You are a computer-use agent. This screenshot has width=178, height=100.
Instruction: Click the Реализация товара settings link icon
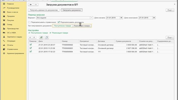click(50, 33)
